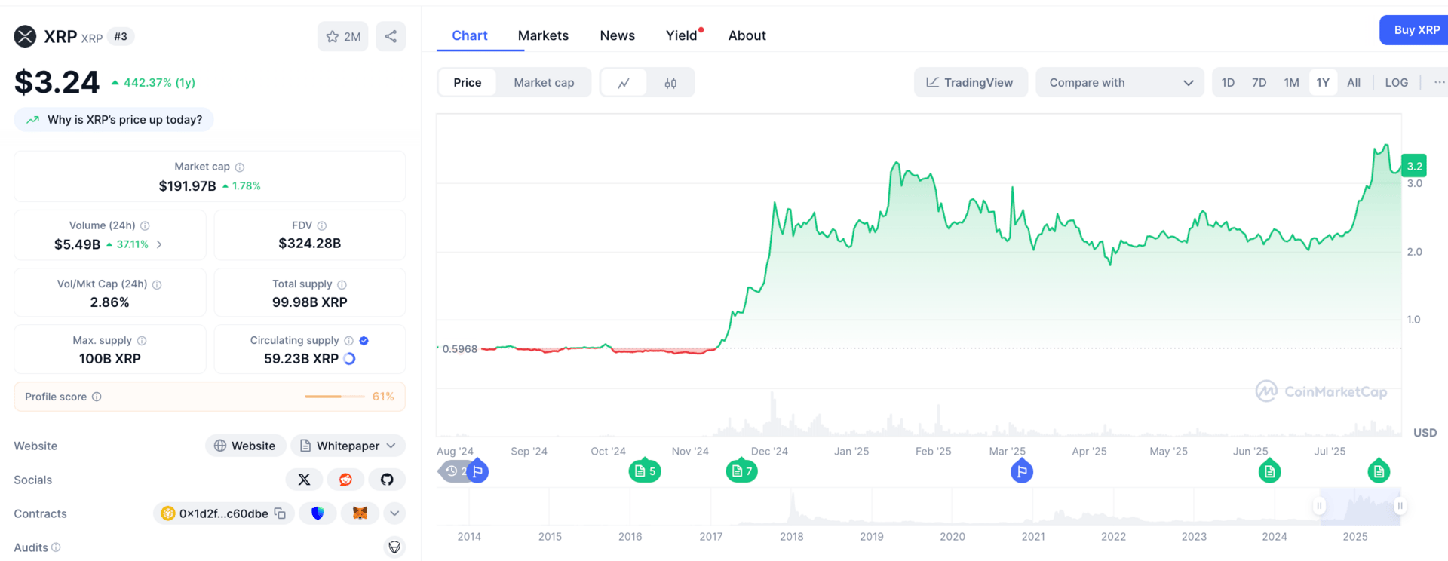Add XRP to watchlist star button

[x=342, y=36]
